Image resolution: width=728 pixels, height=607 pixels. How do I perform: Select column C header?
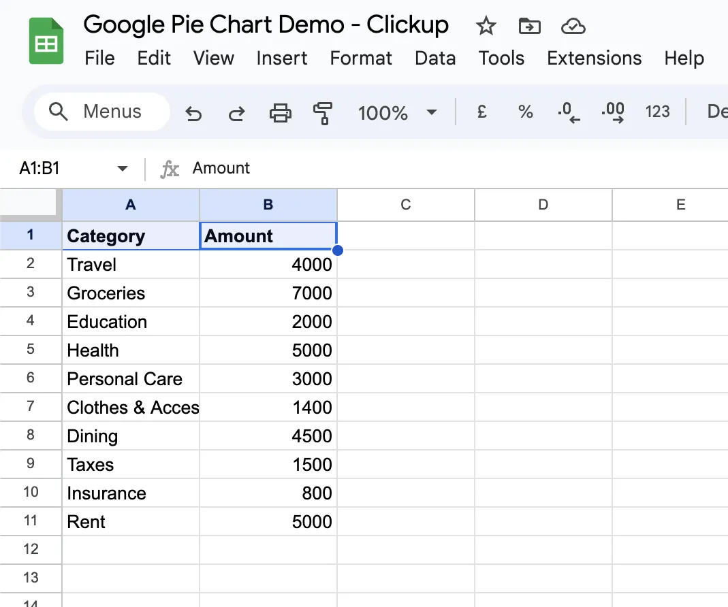(x=406, y=205)
